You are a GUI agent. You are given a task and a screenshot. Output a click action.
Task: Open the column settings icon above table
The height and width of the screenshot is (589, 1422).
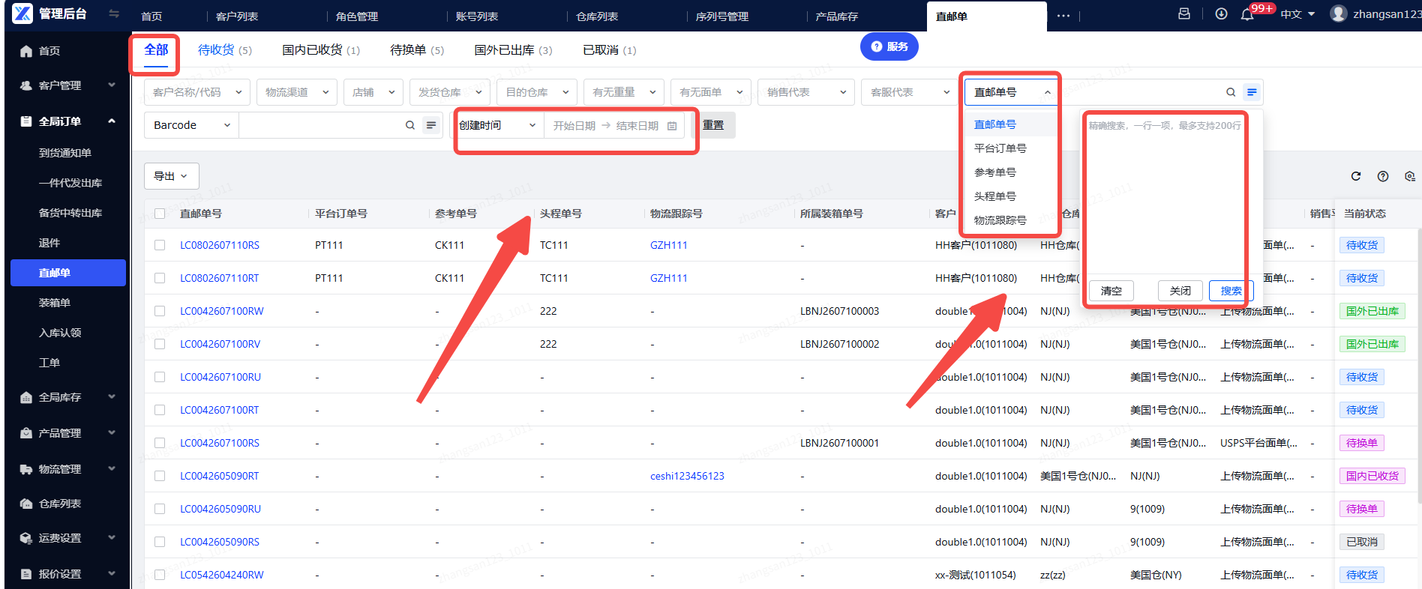tap(1410, 176)
